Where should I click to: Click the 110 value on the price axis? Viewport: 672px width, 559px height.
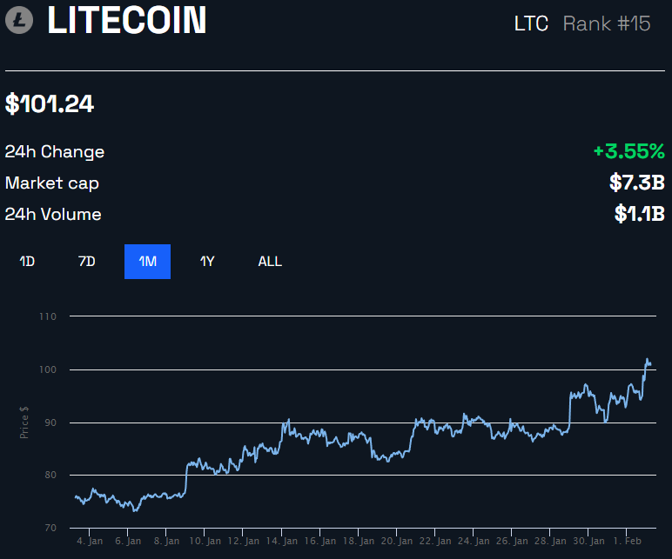pyautogui.click(x=48, y=316)
